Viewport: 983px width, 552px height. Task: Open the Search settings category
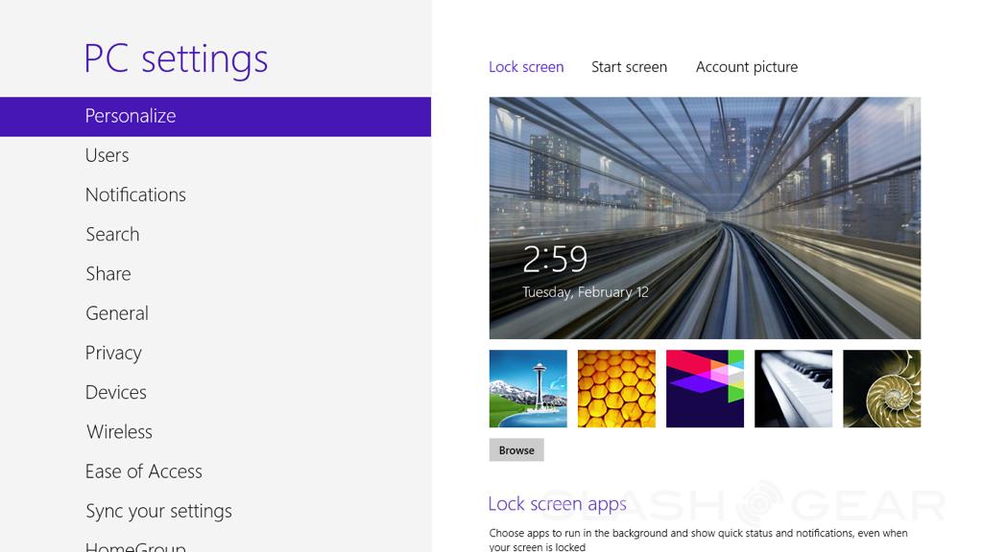[112, 235]
